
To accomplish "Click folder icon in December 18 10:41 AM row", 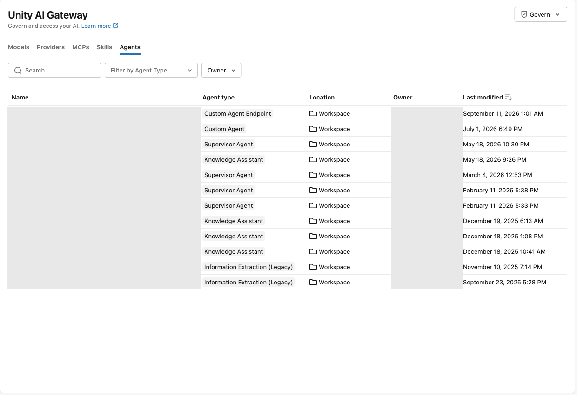I will pyautogui.click(x=313, y=251).
